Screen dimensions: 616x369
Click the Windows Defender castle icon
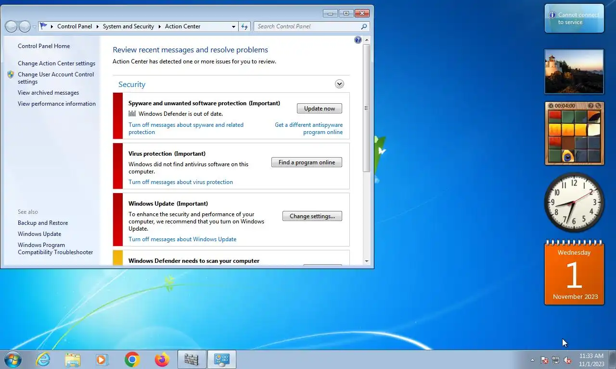[132, 114]
